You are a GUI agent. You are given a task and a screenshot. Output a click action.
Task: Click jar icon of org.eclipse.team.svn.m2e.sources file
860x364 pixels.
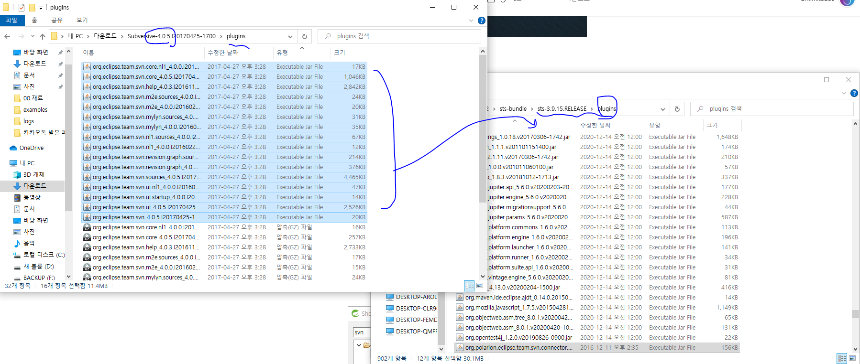pyautogui.click(x=87, y=97)
